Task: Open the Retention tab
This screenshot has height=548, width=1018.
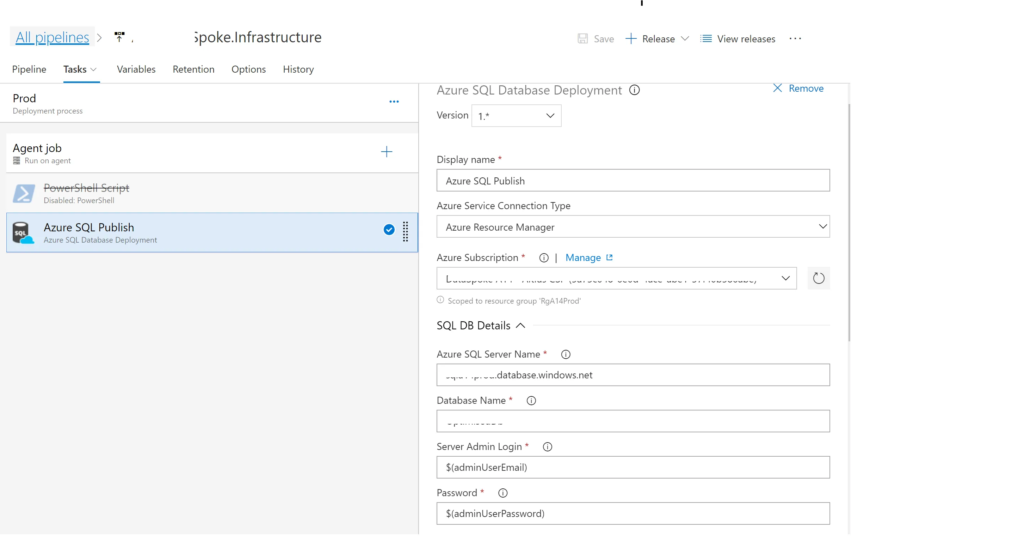Action: pos(193,69)
